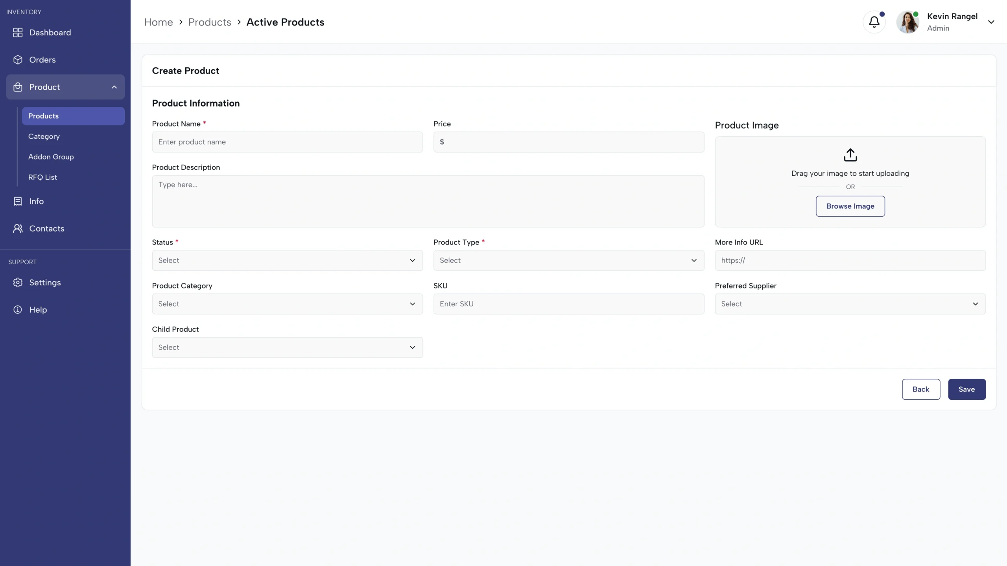1007x566 pixels.
Task: Click the Save button
Action: [x=966, y=389]
